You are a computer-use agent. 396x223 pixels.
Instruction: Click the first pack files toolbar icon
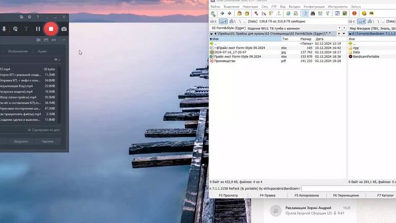(x=239, y=14)
